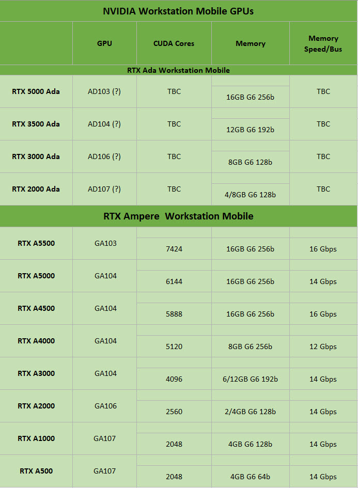Click the RTX A1000 row label
Image resolution: width=358 pixels, height=488 pixels.
[x=36, y=438]
